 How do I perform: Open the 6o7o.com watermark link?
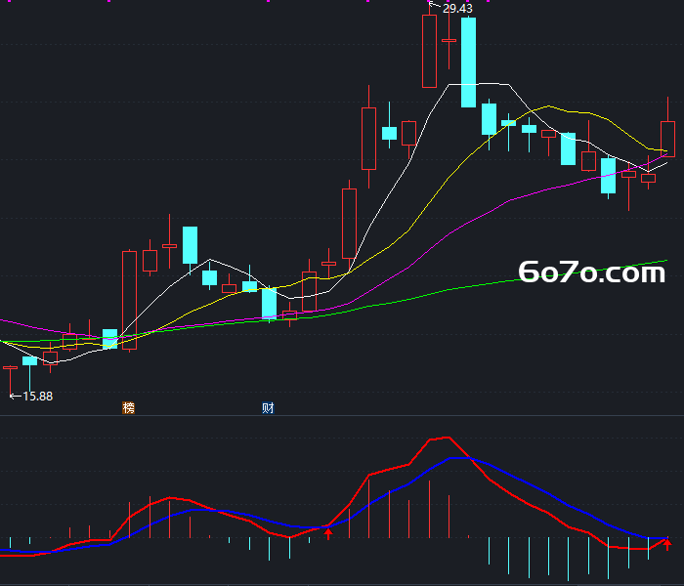[x=591, y=272]
